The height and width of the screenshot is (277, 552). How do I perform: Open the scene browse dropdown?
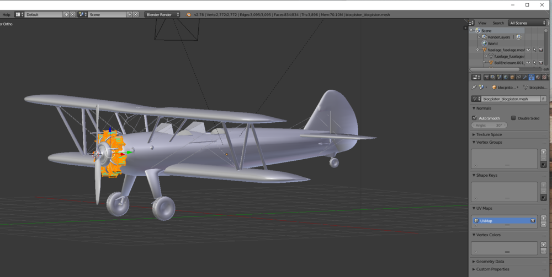coord(82,14)
